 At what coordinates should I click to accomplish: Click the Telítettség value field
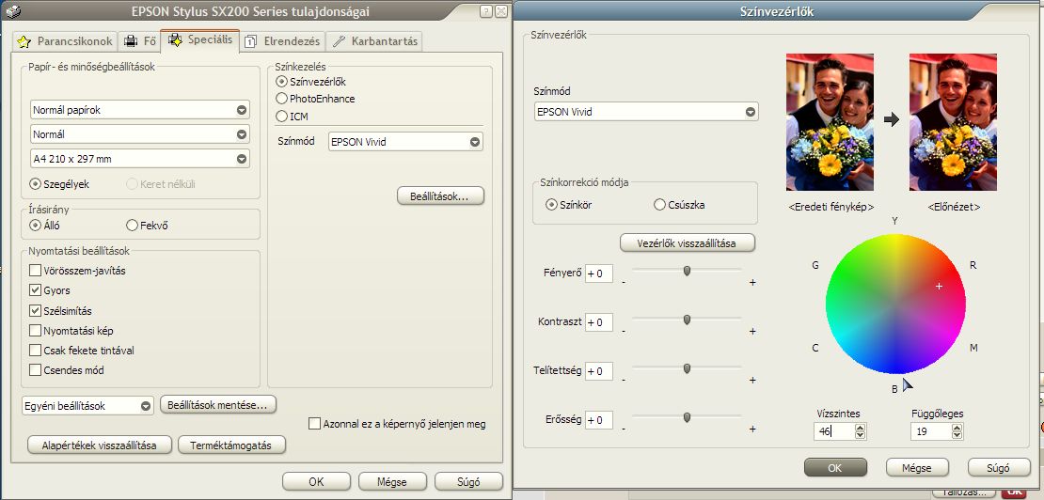tap(598, 371)
